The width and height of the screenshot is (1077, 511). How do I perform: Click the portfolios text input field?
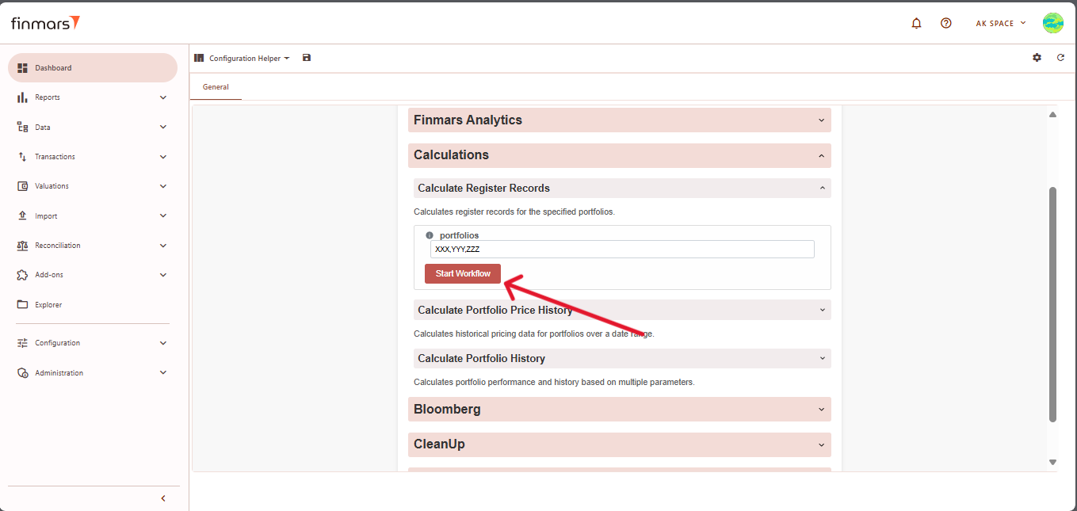pyautogui.click(x=622, y=250)
